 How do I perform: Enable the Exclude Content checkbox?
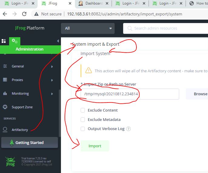click(83, 110)
